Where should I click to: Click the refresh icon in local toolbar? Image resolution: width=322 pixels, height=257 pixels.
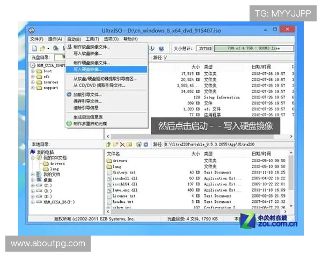click(139, 145)
